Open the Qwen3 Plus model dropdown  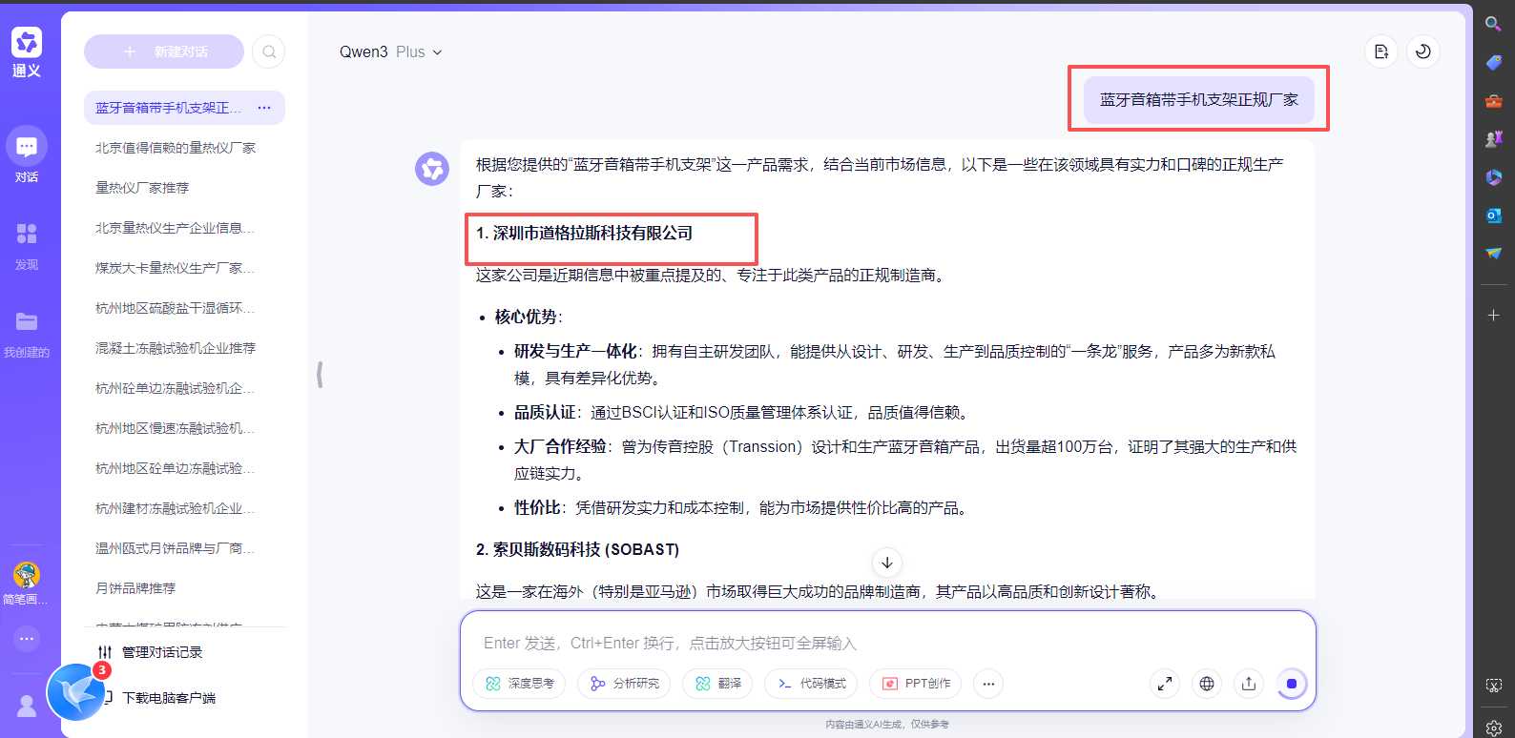click(390, 51)
